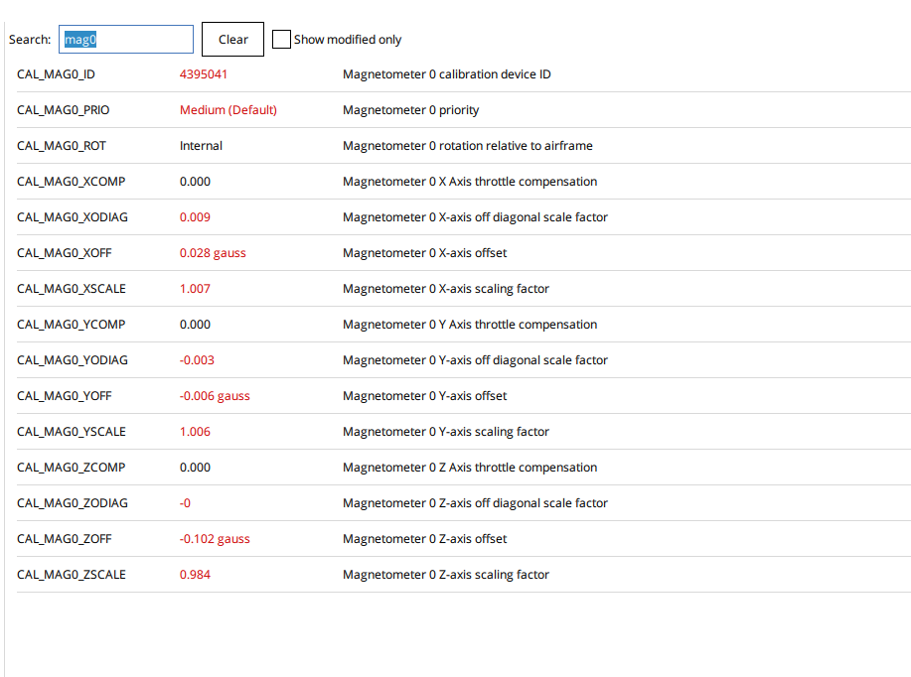The image size is (911, 677).
Task: Select the CAL_MAG0_ID parameter row
Action: tap(56, 74)
